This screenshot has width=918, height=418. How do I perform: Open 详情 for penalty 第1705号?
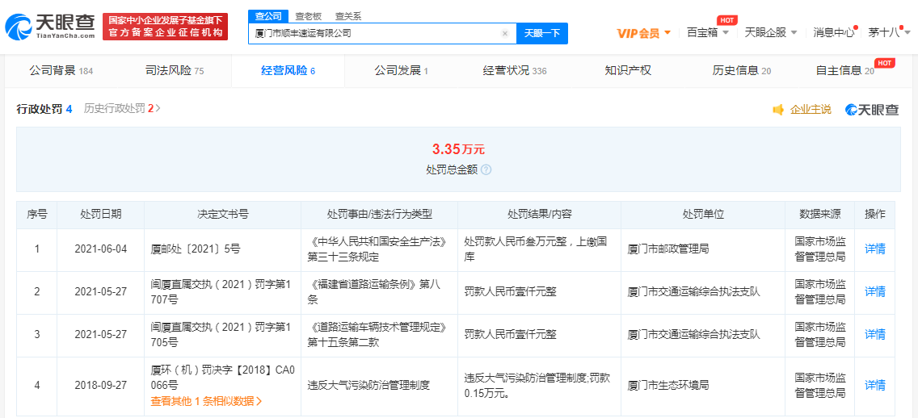coord(875,334)
